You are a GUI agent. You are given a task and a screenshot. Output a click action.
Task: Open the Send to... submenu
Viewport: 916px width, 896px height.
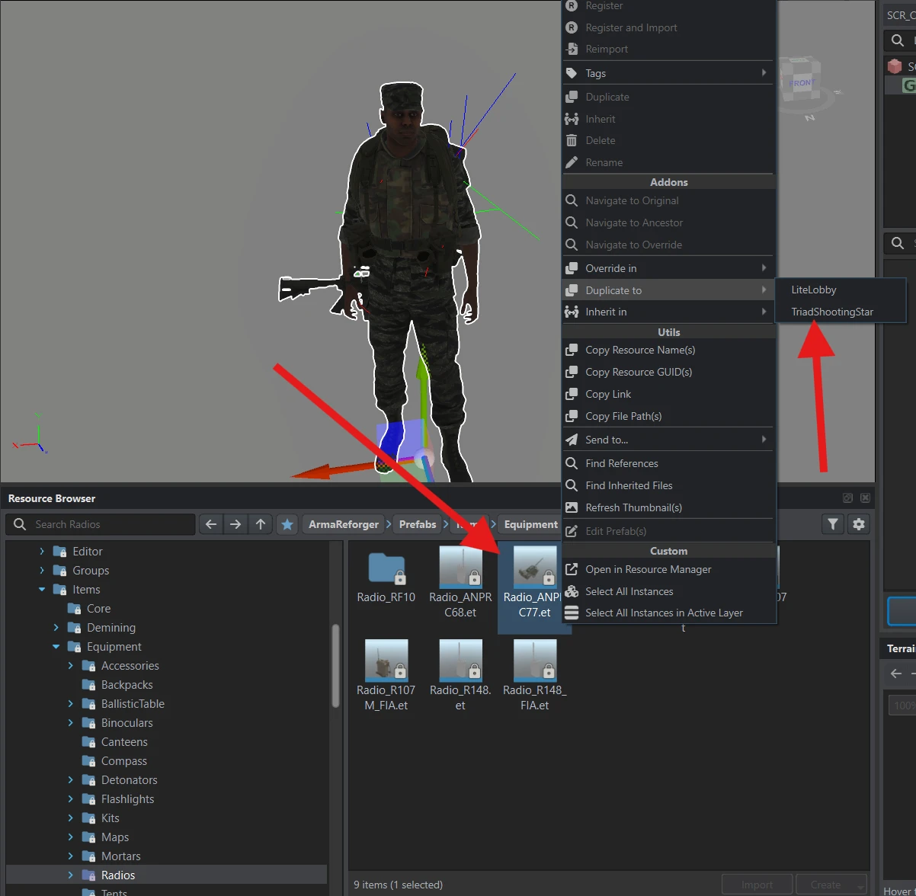(668, 440)
